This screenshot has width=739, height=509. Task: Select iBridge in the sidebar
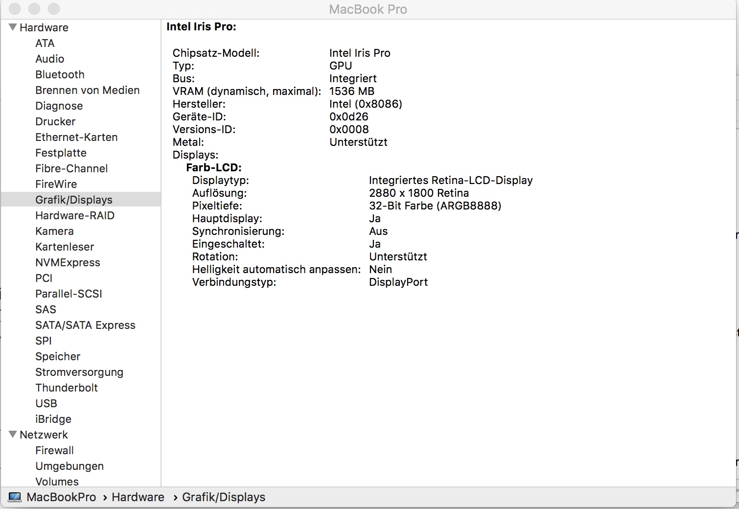[x=53, y=419]
